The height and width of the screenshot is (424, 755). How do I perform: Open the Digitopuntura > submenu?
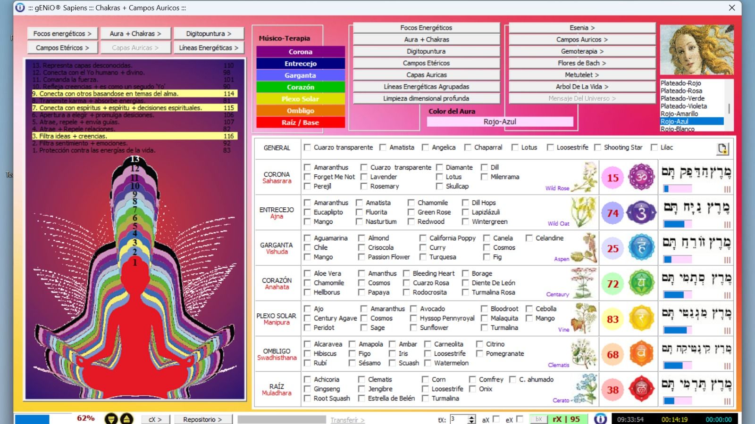tap(209, 33)
